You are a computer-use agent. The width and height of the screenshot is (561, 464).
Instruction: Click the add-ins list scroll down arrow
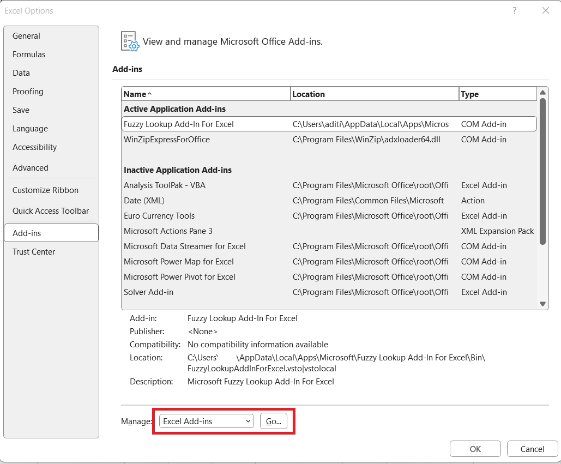543,304
